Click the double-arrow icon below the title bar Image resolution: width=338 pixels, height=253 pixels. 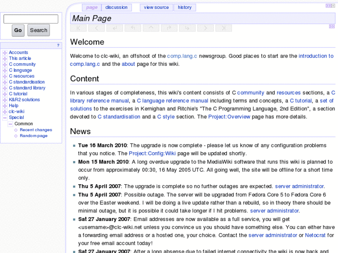[332, 26]
